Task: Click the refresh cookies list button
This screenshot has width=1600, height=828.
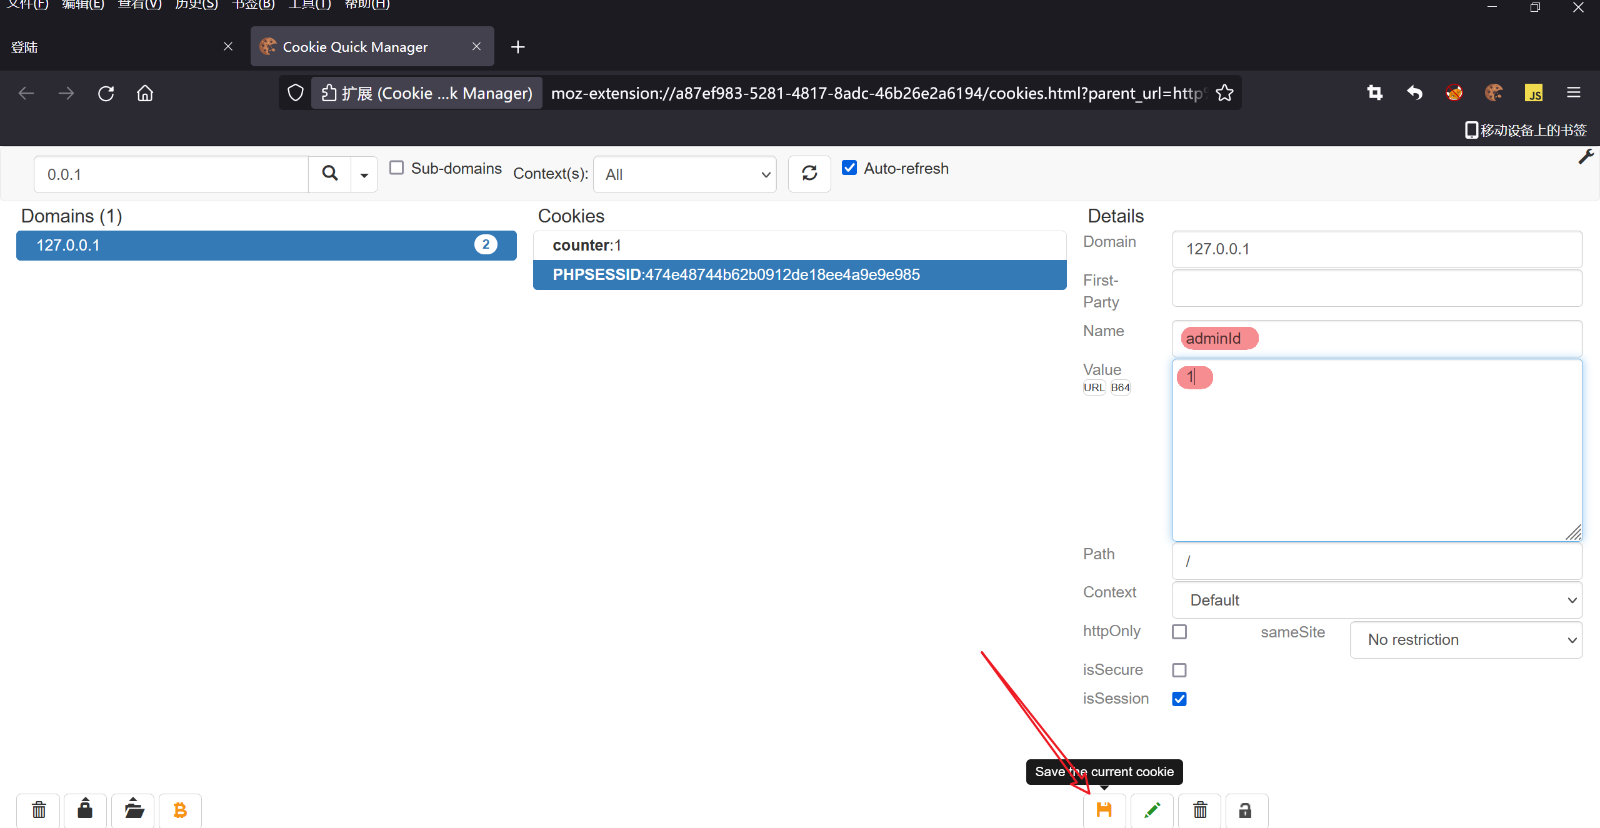Action: coord(809,174)
